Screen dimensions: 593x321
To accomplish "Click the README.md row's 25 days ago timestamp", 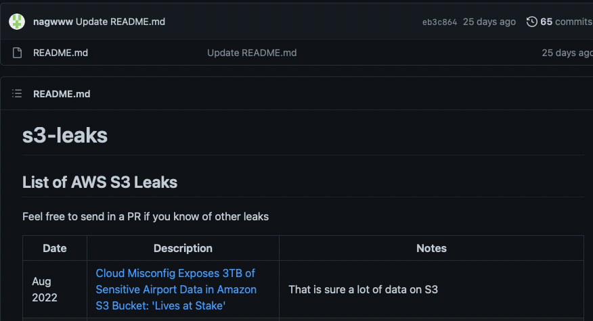I will coord(567,53).
